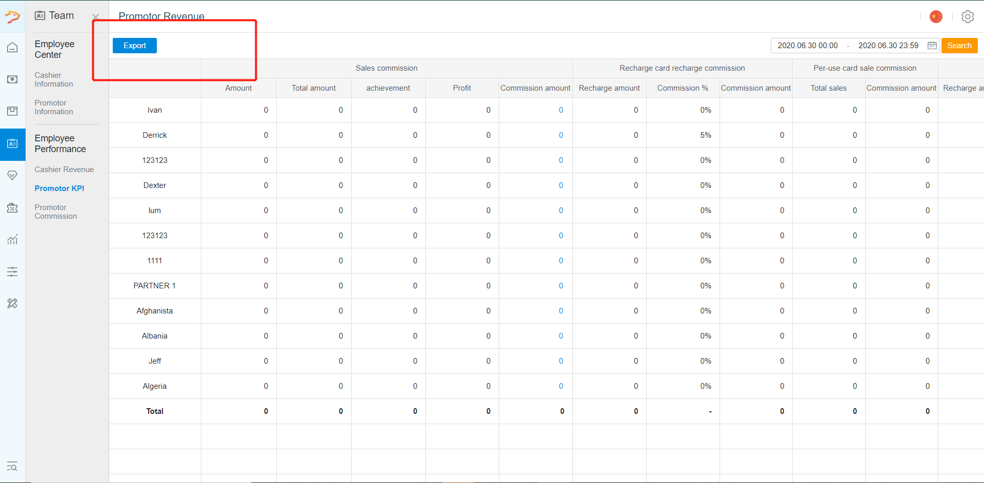The image size is (984, 483).
Task: Click Derrick's blue commission amount link
Action: click(561, 135)
